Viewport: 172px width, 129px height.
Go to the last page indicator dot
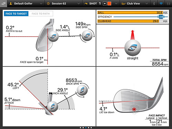[x=91, y=128]
